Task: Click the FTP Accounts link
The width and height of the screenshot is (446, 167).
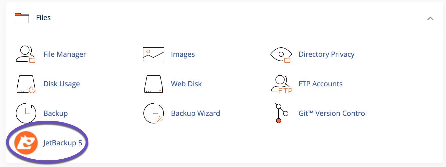Action: pyautogui.click(x=320, y=84)
